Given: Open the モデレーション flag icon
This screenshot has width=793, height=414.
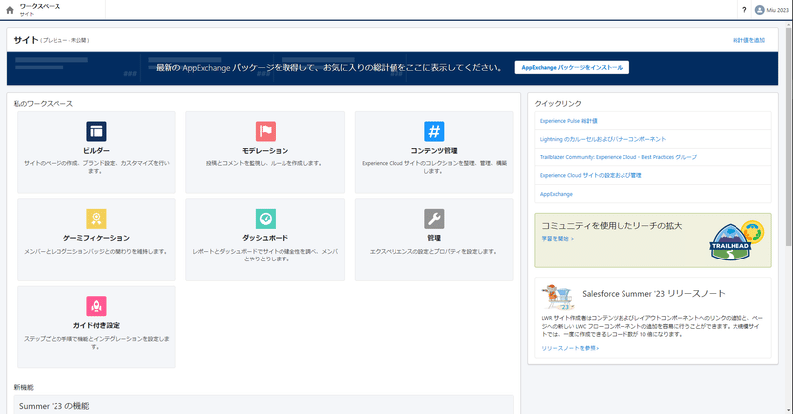Looking at the screenshot, I should 266,131.
